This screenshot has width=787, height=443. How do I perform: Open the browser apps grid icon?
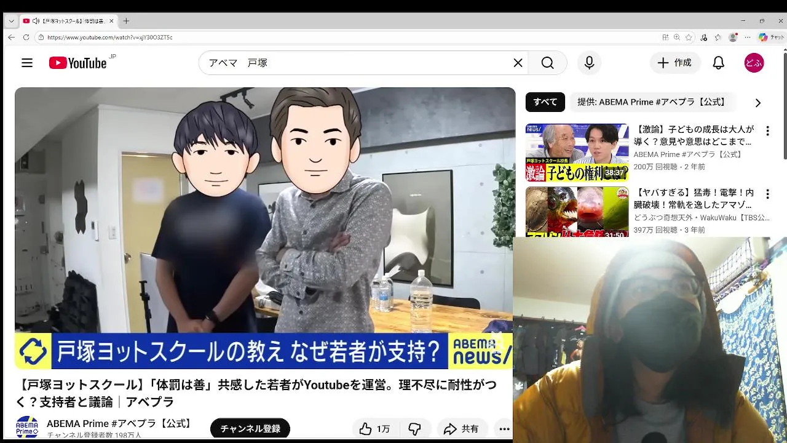pos(665,37)
